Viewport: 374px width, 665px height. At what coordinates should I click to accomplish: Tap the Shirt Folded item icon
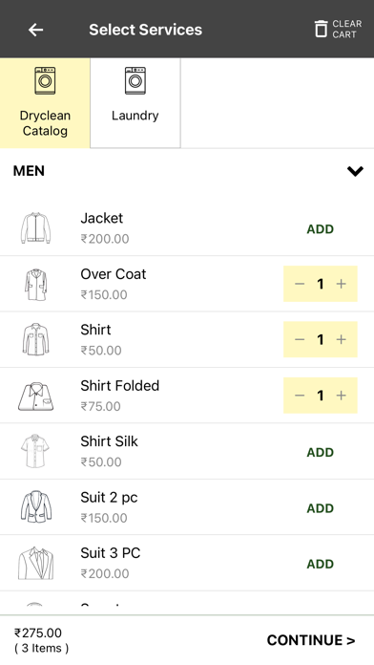pos(36,396)
